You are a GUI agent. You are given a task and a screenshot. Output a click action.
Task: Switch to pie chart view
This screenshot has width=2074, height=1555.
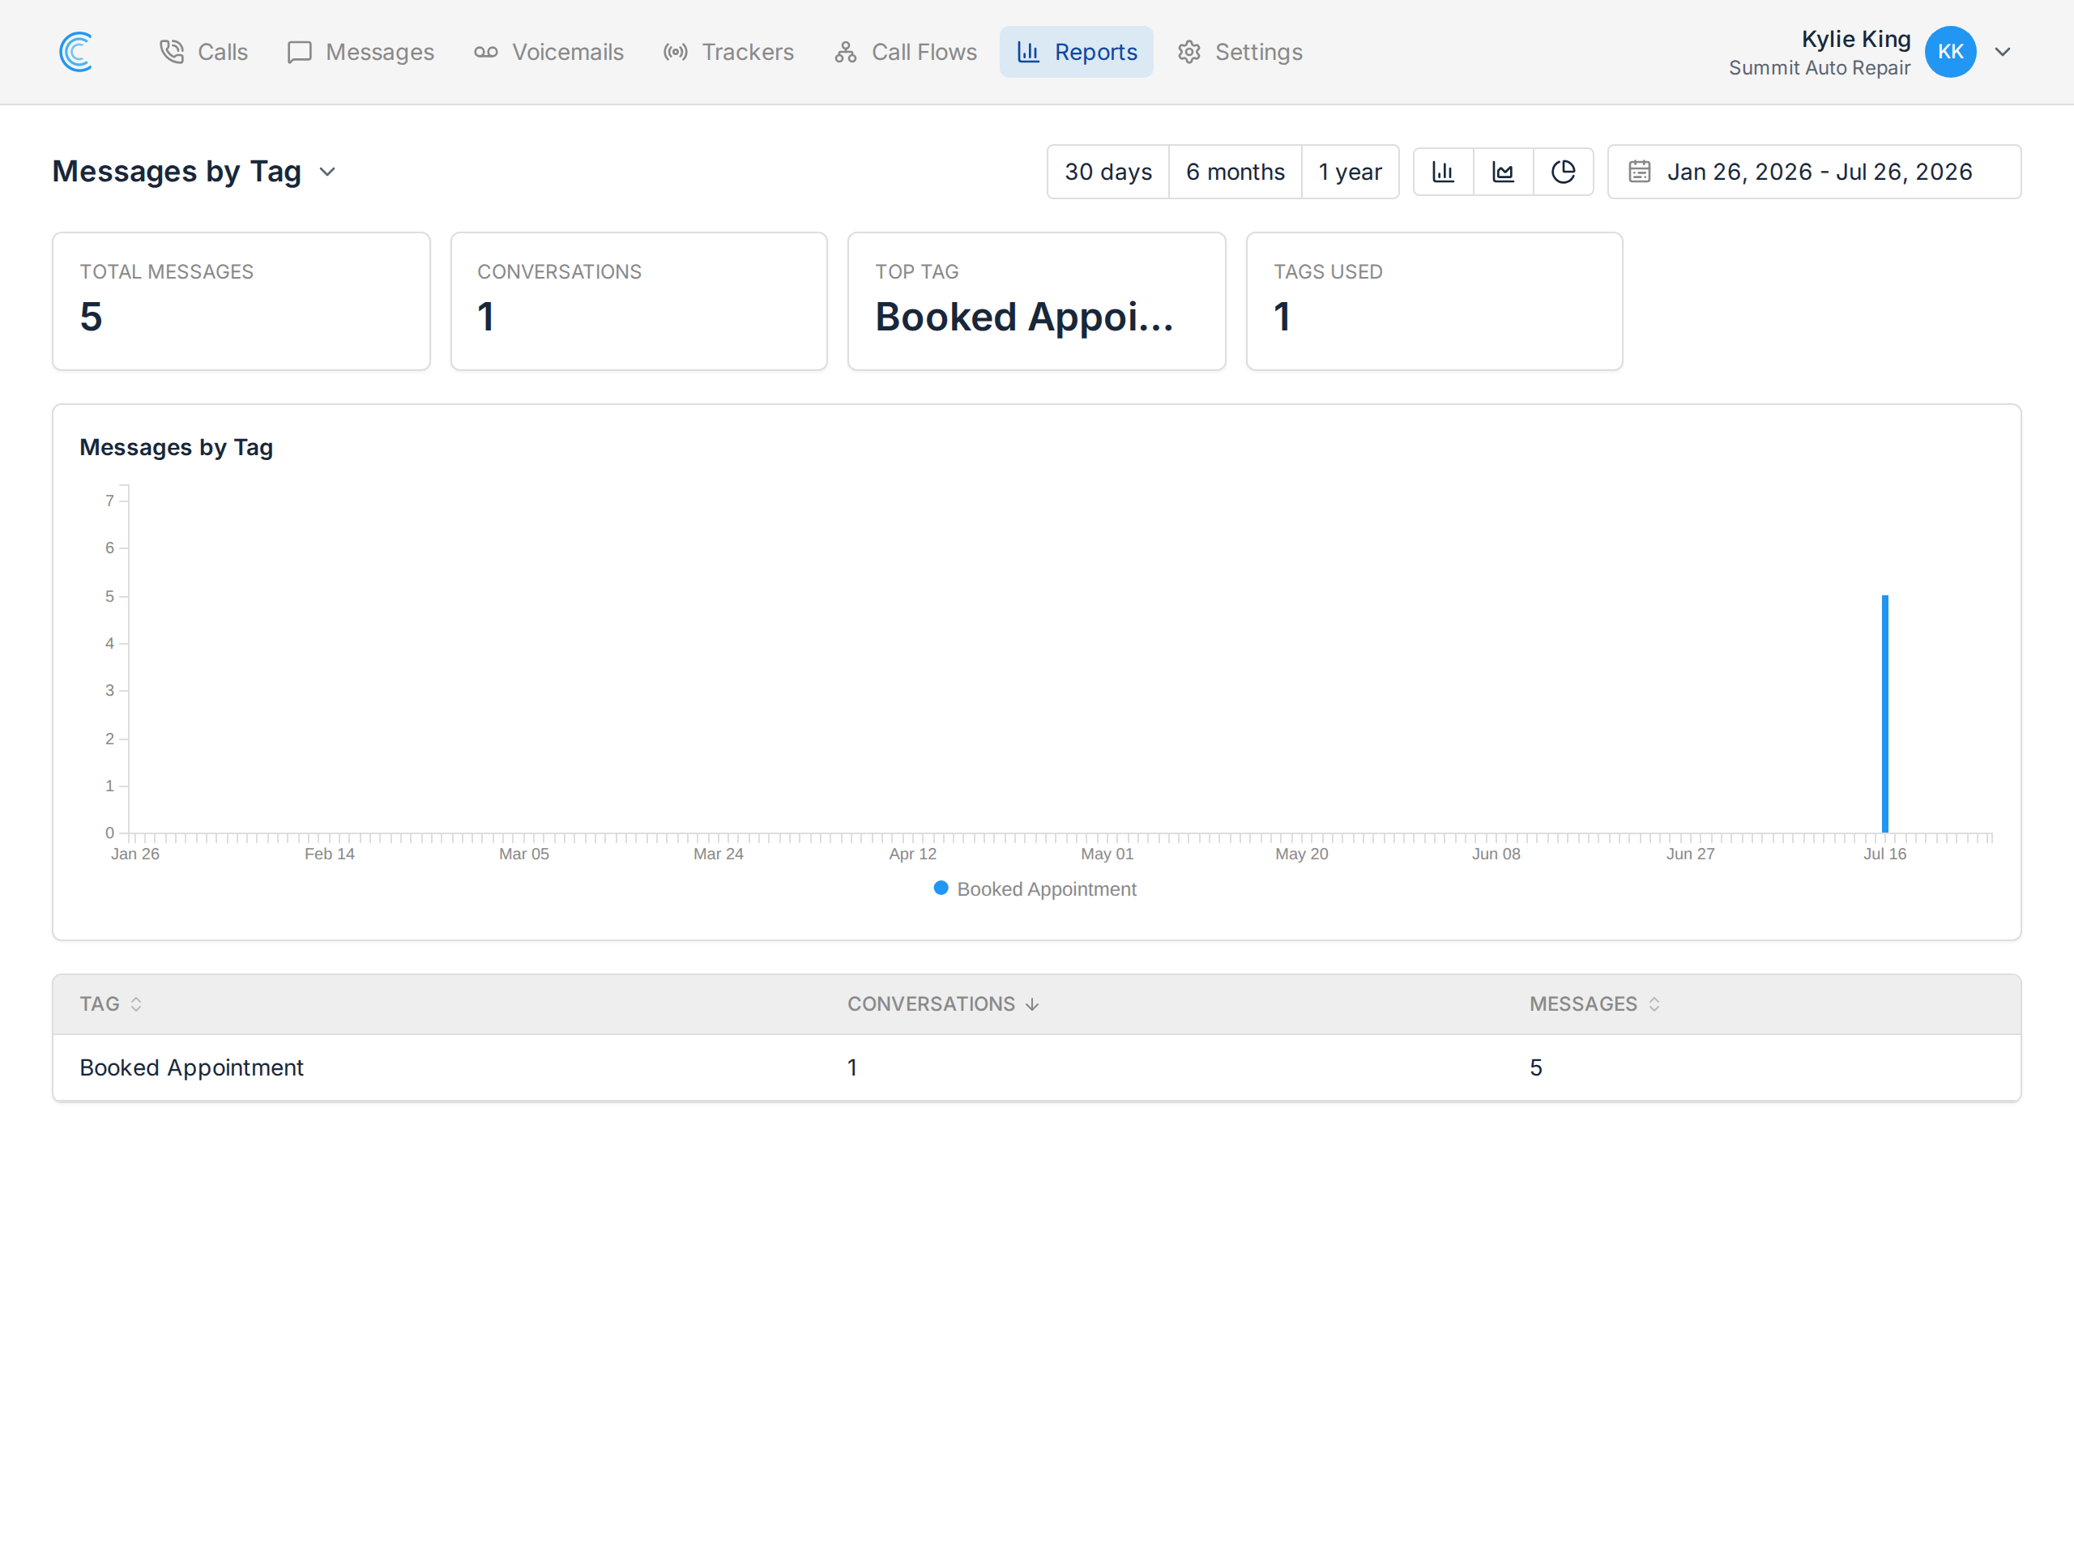[1563, 172]
